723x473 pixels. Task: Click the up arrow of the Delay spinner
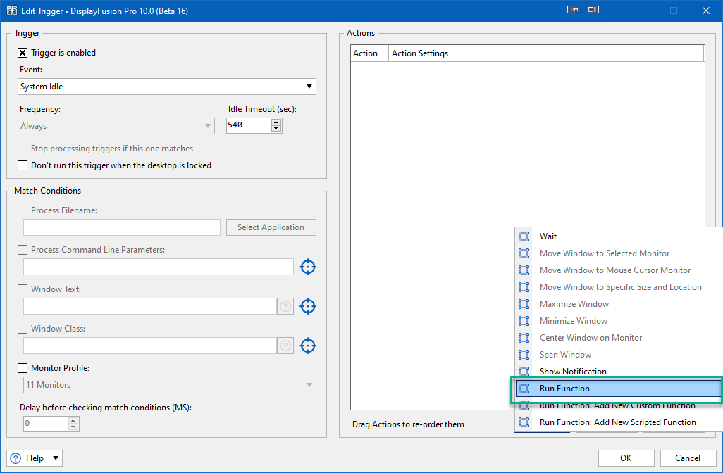[x=73, y=420]
